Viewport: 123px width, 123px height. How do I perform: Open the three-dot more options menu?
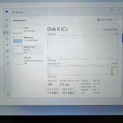[x=119, y=20]
